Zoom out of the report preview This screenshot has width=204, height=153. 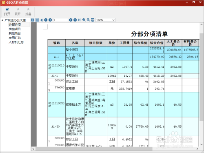[89, 20]
